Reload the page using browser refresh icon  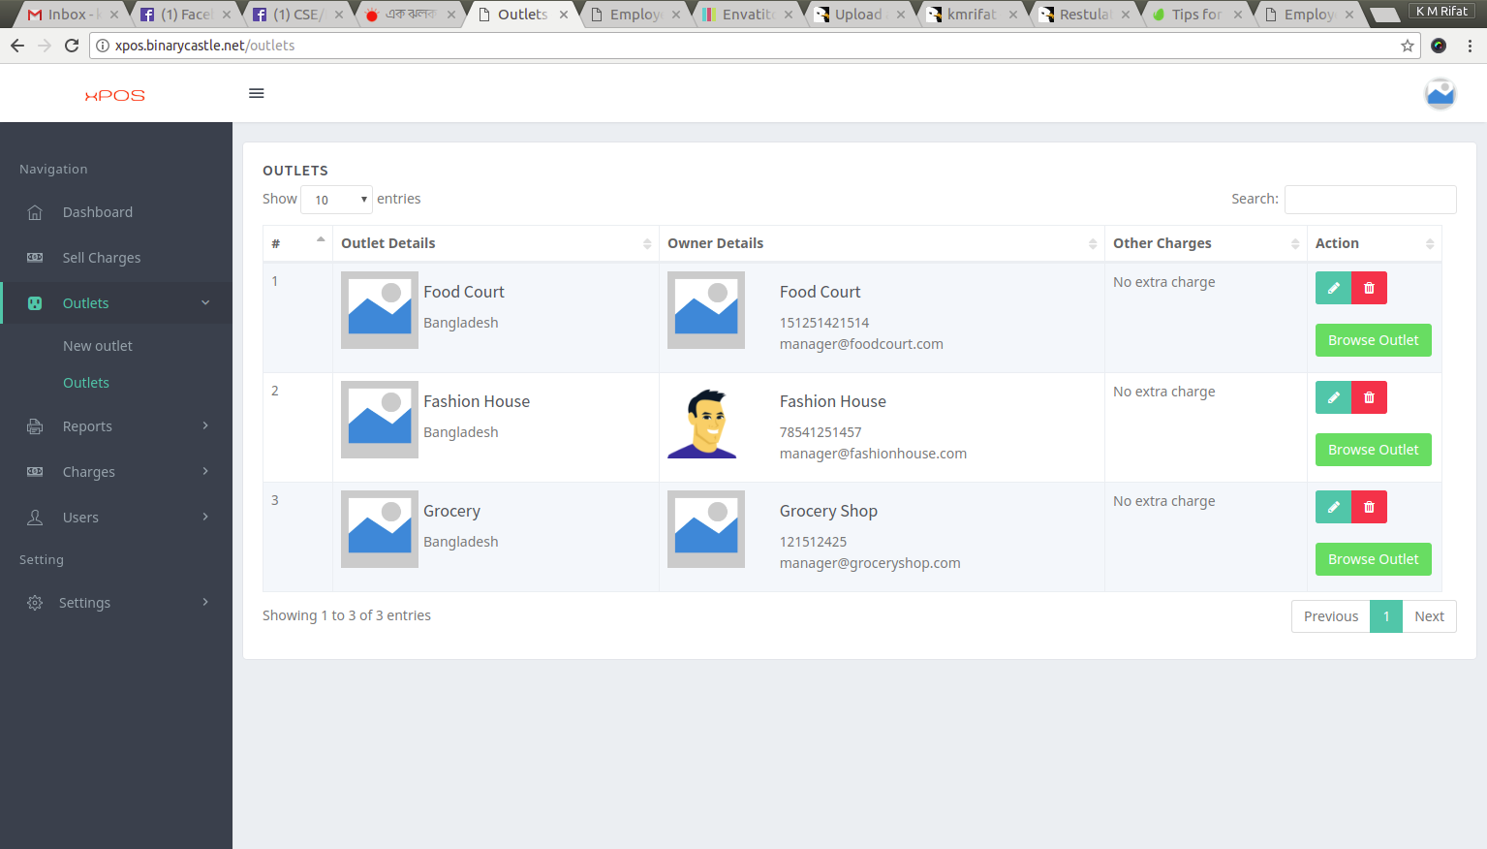[x=72, y=46]
